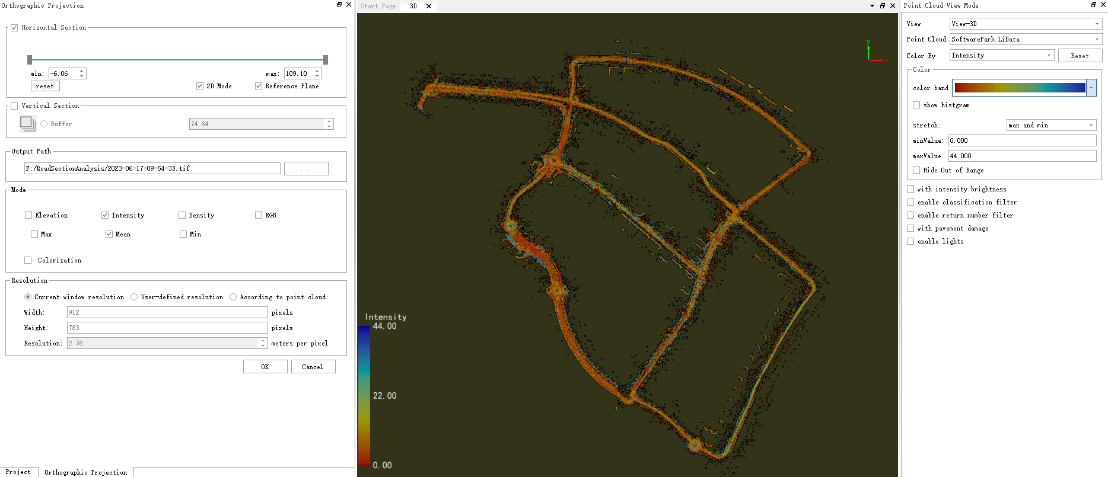
Task: Click the Resolution value spinner arrows
Action: click(263, 343)
